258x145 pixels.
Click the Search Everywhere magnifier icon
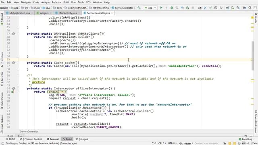click(x=250, y=8)
